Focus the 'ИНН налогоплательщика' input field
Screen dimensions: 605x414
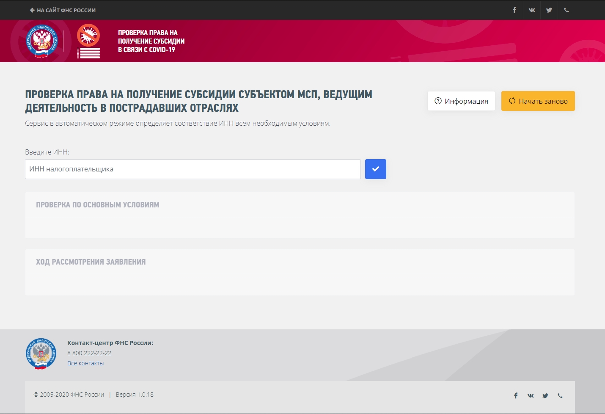(192, 169)
